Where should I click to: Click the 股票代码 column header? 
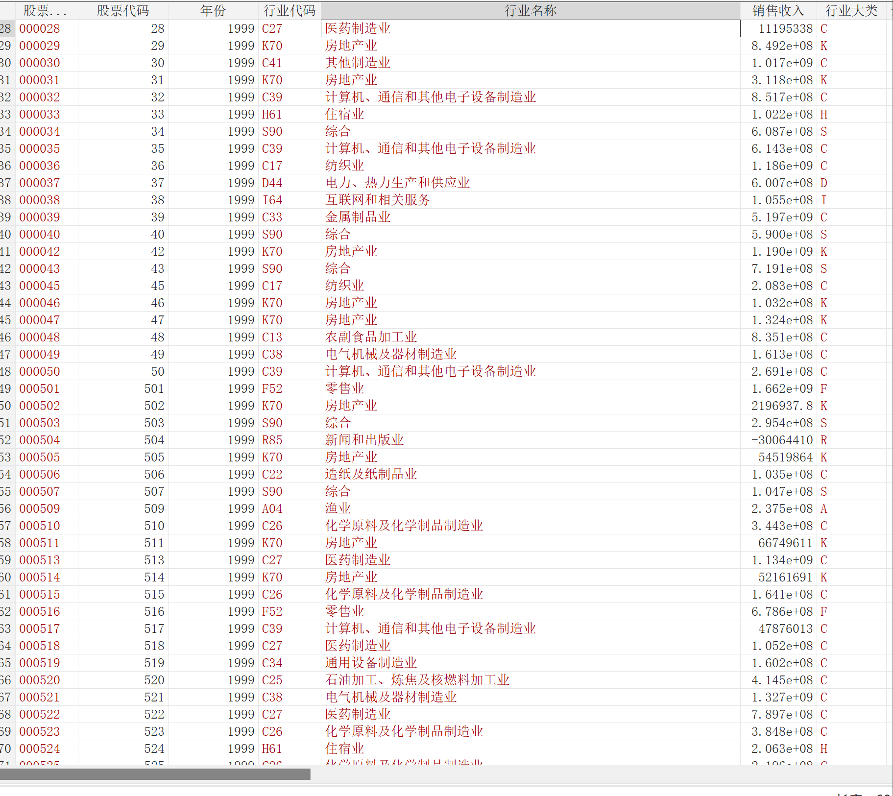(x=122, y=10)
